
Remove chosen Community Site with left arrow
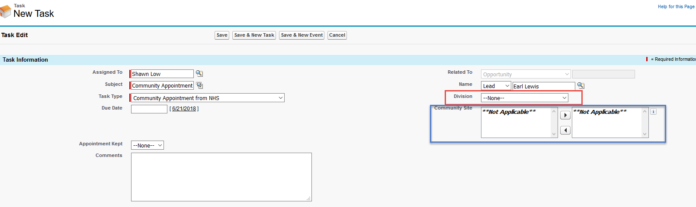(565, 130)
